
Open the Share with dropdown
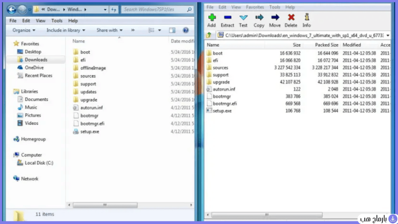pyautogui.click(x=109, y=30)
